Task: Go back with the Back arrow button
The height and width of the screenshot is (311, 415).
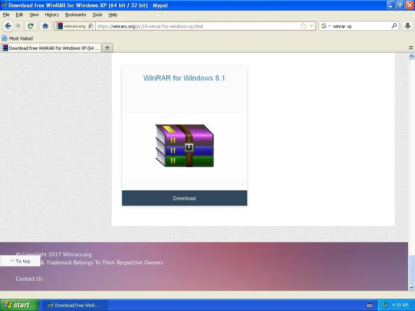Action: click(x=8, y=26)
